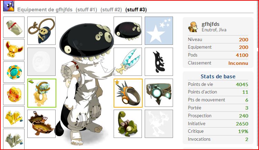Viewport: 259px width, 150px height.
Task: Click the blue bird avatar icon
Action: click(x=9, y=6)
